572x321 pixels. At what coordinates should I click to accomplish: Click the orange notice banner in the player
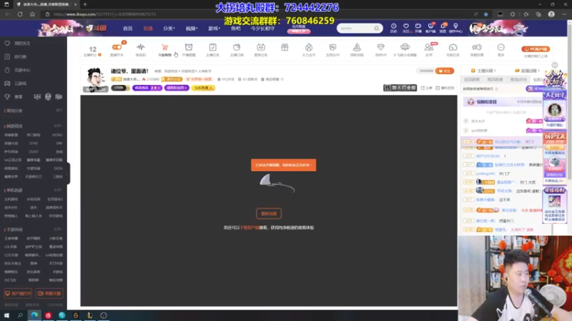coord(283,165)
